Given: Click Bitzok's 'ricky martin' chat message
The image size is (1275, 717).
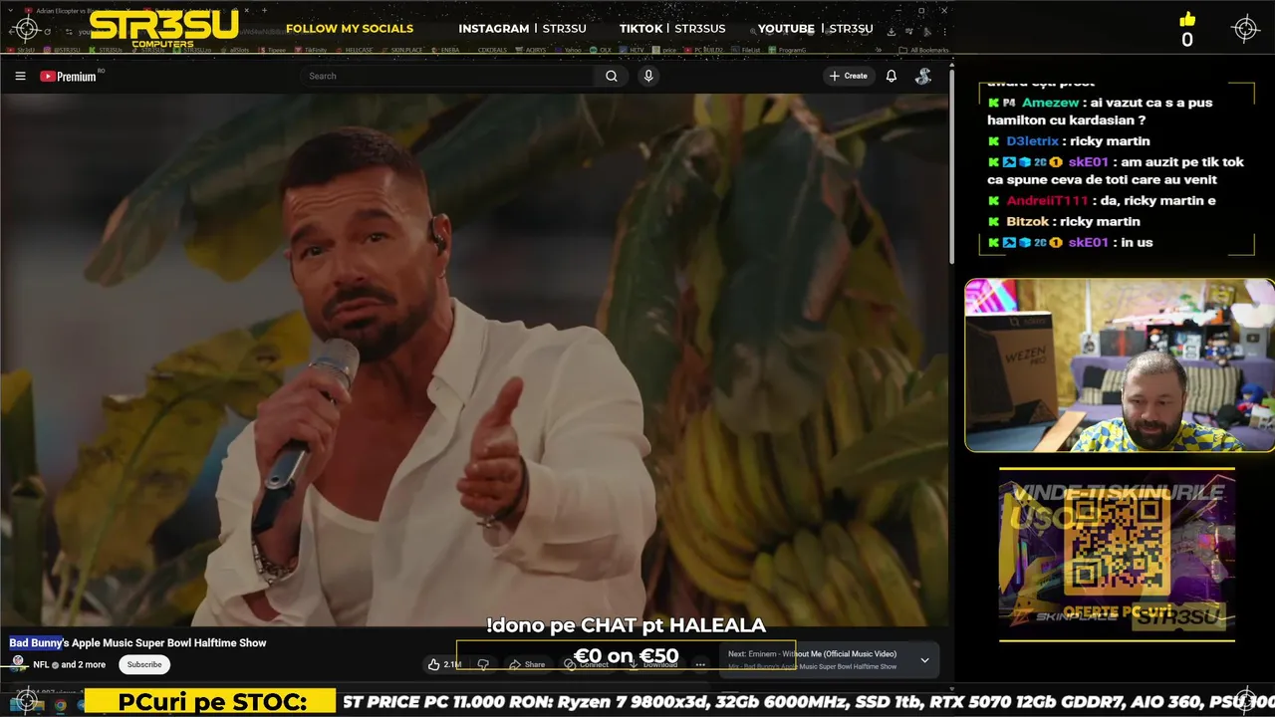Looking at the screenshot, I should coord(1064,221).
